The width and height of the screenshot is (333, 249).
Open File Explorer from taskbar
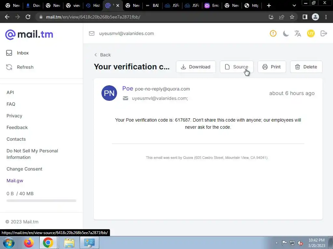tap(69, 243)
